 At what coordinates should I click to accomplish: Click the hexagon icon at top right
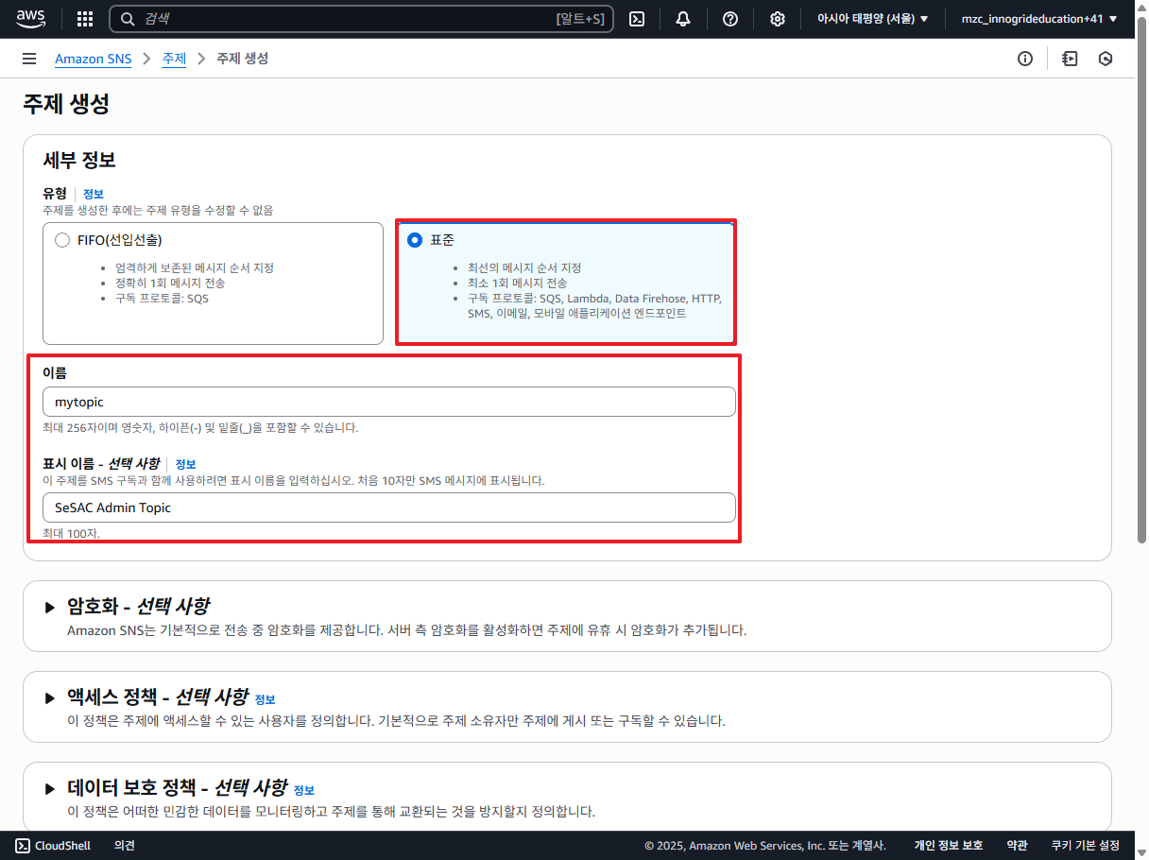1106,59
